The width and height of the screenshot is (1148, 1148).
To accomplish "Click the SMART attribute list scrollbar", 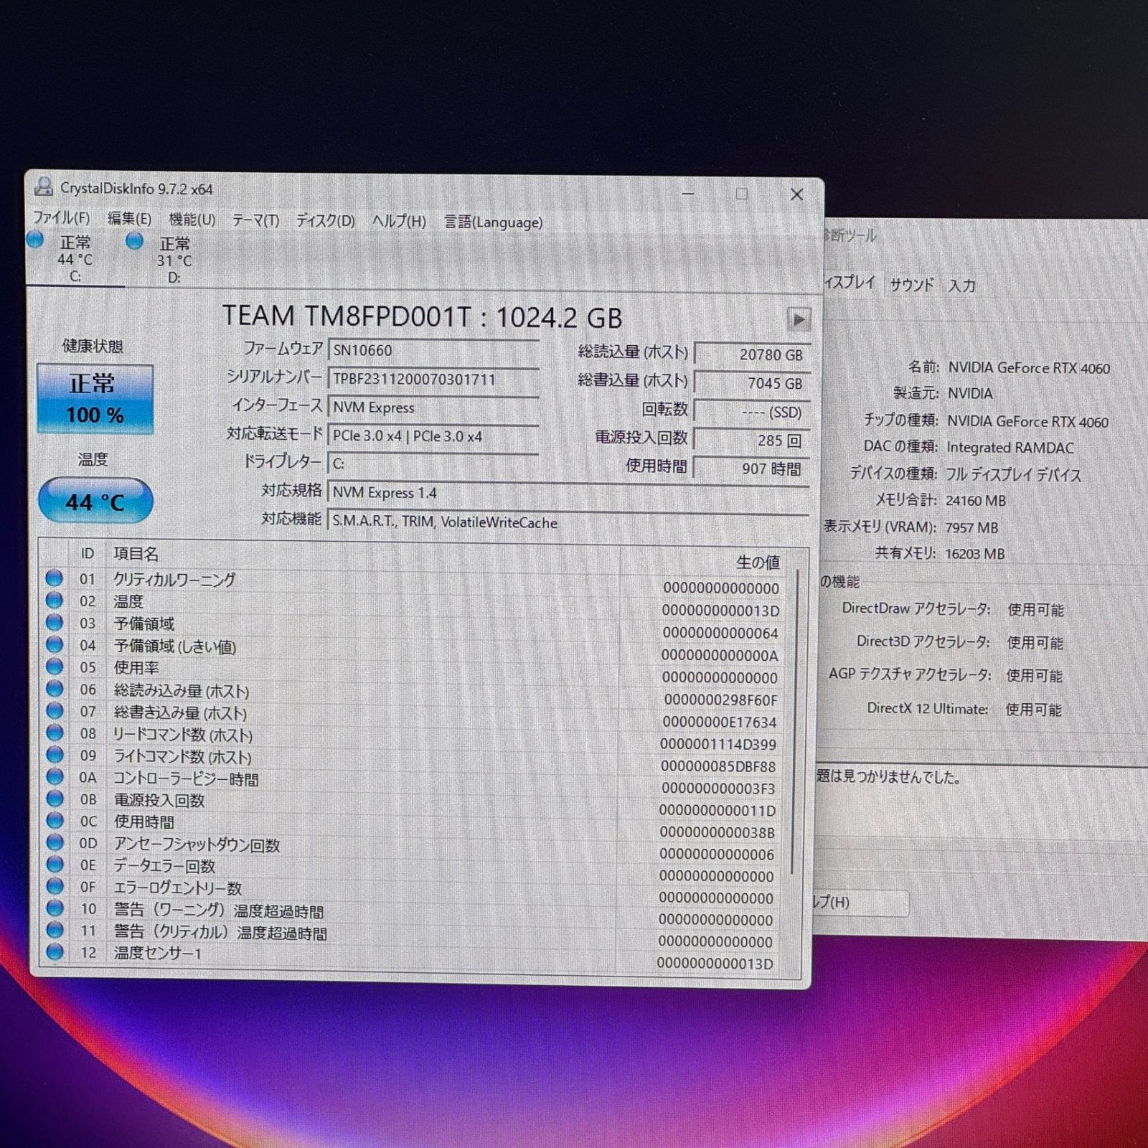I will [x=795, y=721].
